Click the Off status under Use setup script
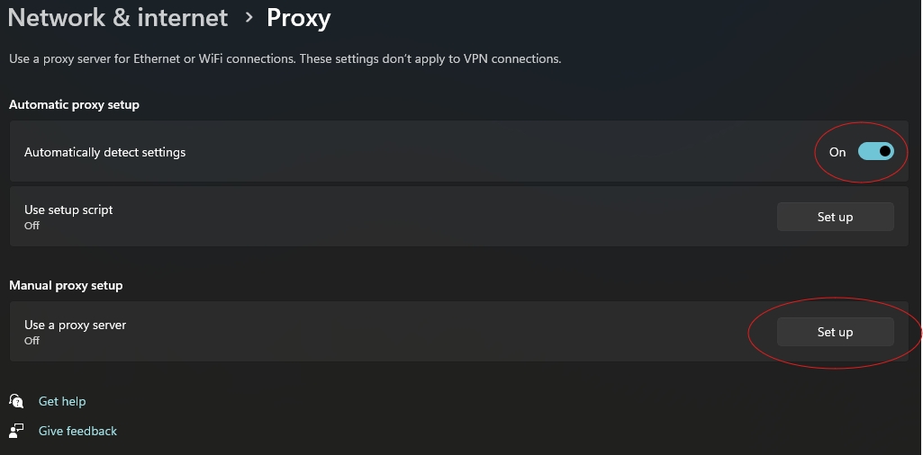The image size is (923, 455). click(32, 226)
